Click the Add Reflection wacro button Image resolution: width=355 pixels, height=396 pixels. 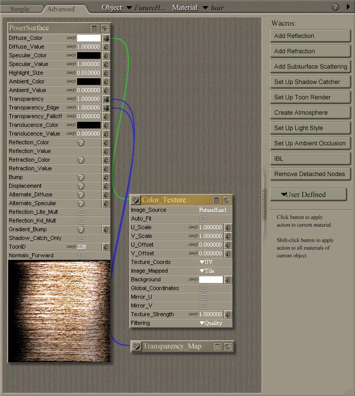(x=310, y=36)
